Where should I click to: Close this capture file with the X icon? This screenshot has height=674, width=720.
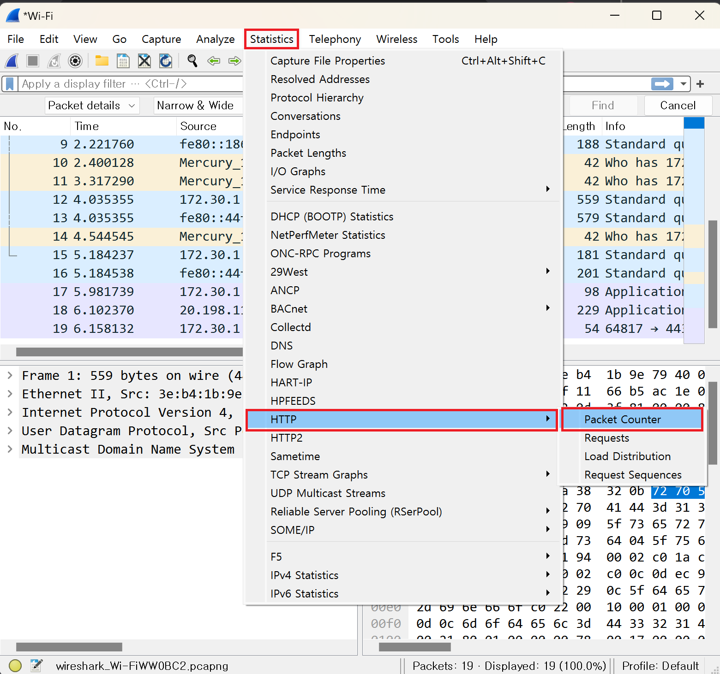(144, 61)
